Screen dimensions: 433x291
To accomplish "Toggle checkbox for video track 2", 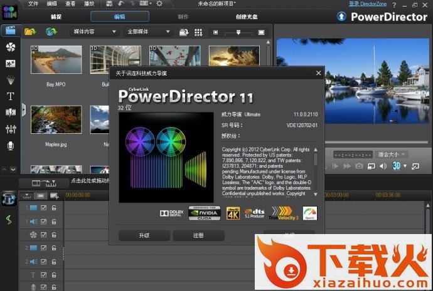I will 44,248.
